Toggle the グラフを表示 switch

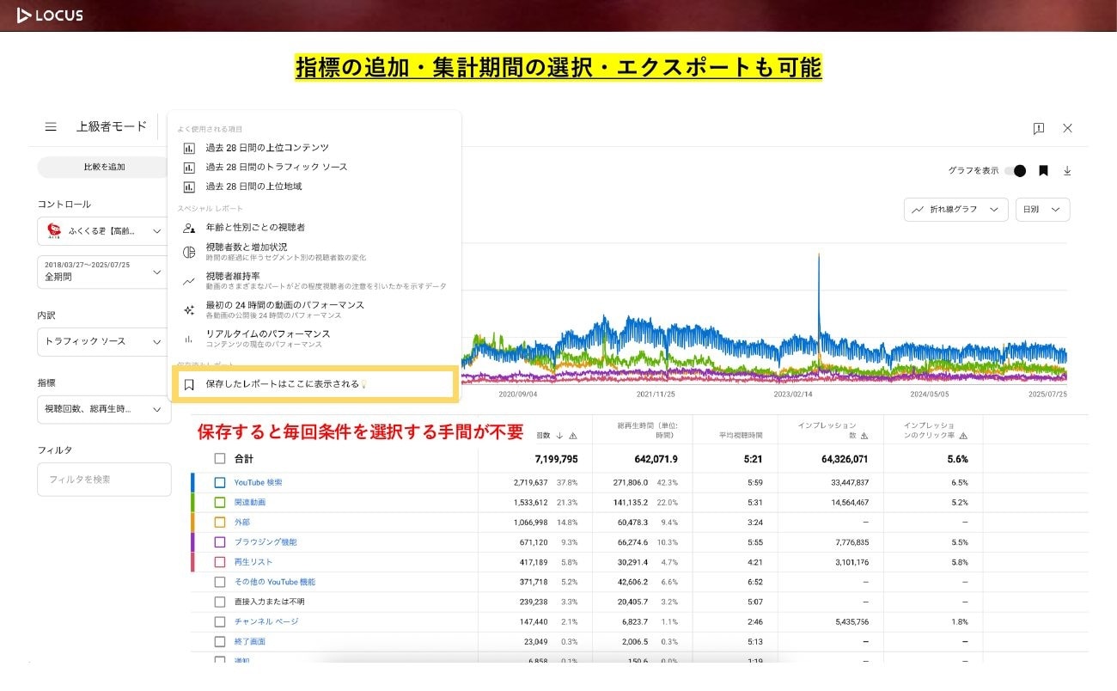[x=1015, y=171]
